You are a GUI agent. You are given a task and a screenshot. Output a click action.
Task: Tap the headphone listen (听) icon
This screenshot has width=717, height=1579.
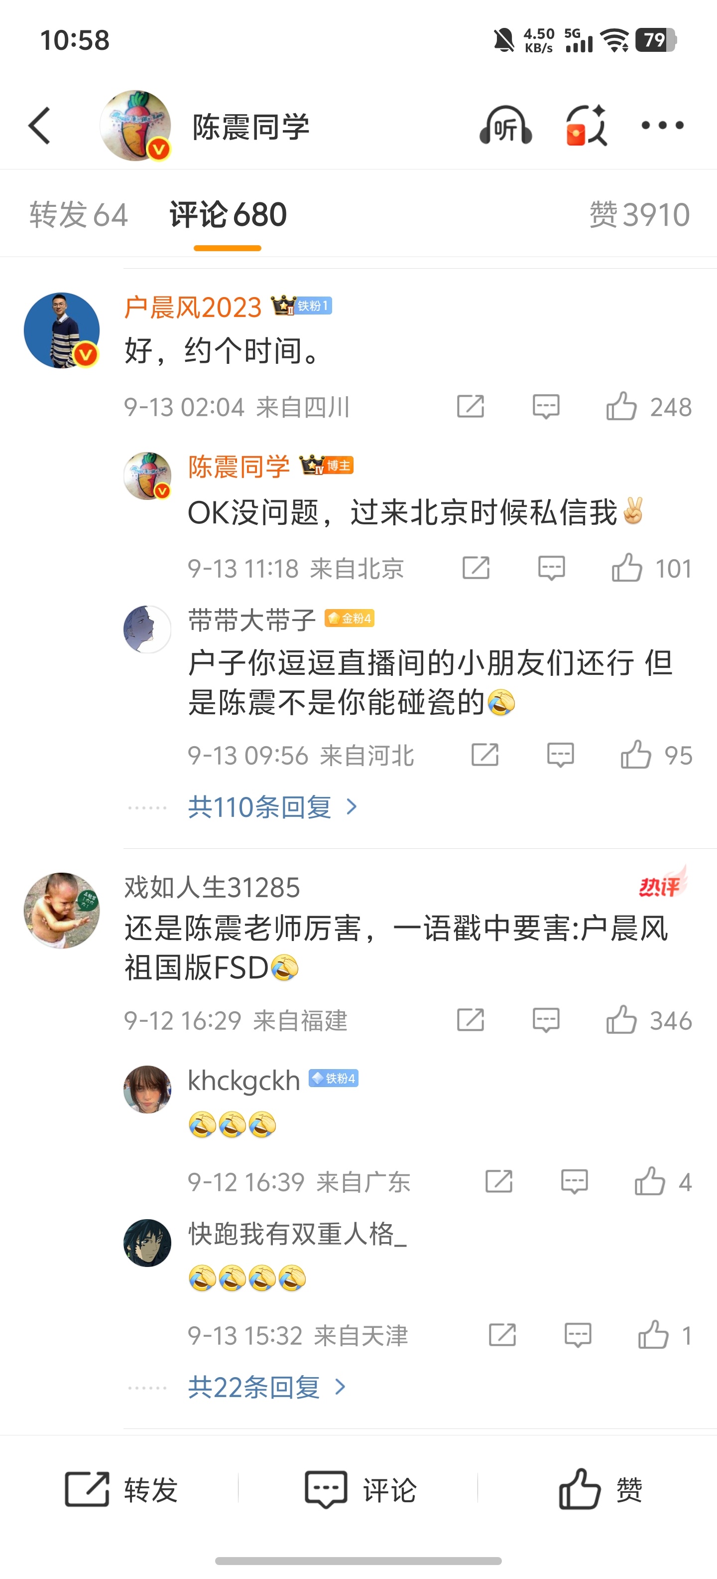[x=505, y=126]
